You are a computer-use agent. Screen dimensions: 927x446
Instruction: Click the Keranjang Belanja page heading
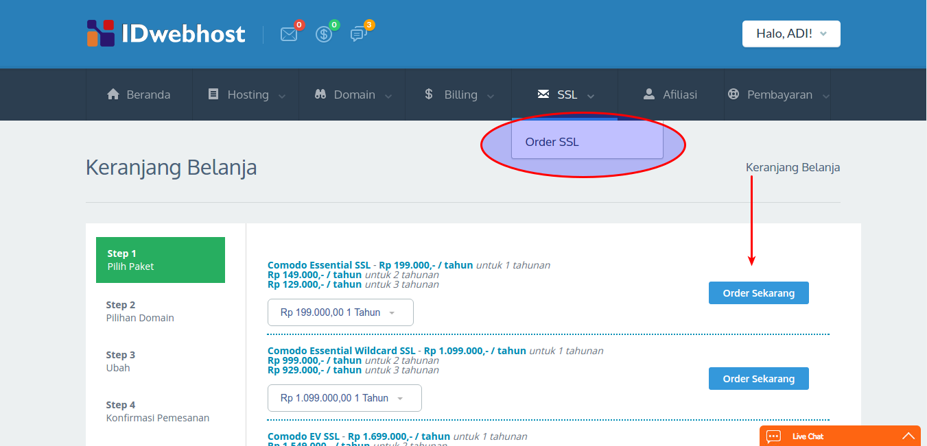(x=172, y=167)
